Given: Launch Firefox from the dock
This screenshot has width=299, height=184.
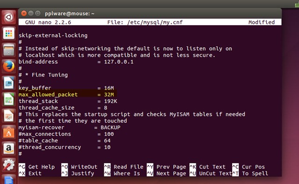Looking at the screenshot, I should point(8,66).
